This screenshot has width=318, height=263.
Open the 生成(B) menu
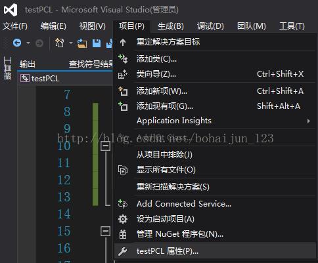pos(171,26)
